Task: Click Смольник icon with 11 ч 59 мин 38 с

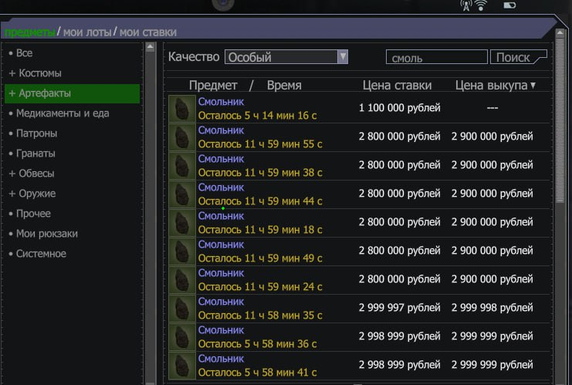Action: click(x=182, y=166)
